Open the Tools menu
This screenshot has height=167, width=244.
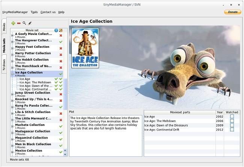34,12
